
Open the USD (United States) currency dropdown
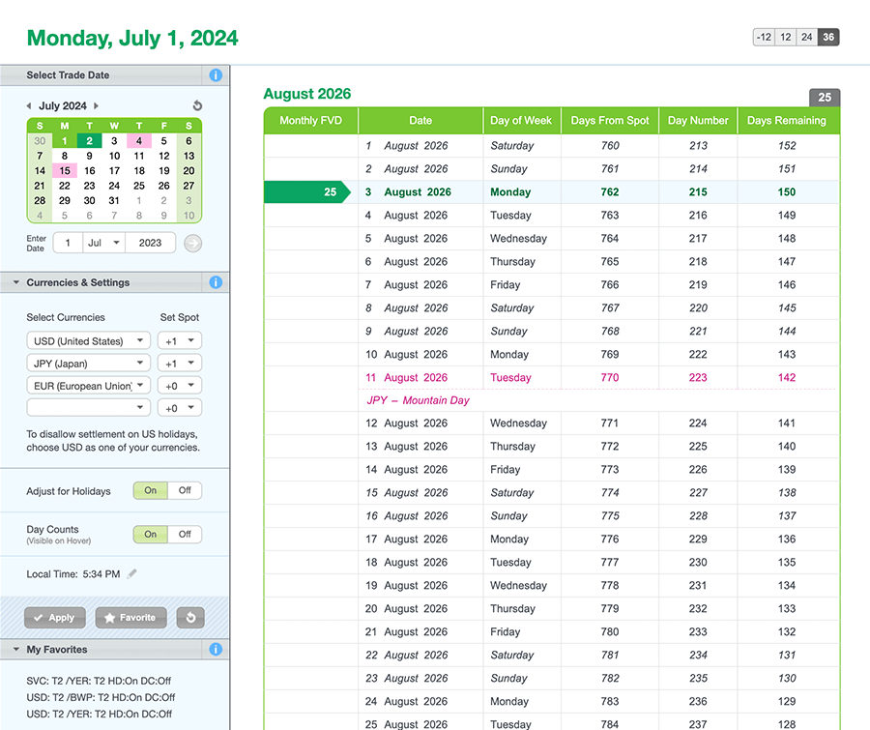tap(88, 341)
